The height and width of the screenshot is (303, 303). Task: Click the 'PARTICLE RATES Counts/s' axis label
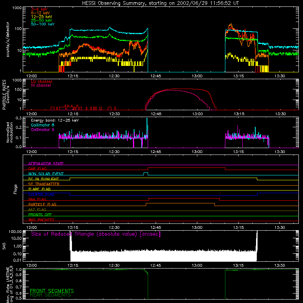point(6,95)
